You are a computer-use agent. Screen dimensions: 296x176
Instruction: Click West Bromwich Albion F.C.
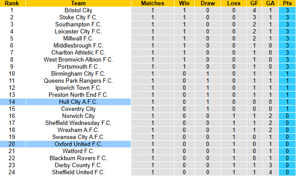click(x=78, y=59)
